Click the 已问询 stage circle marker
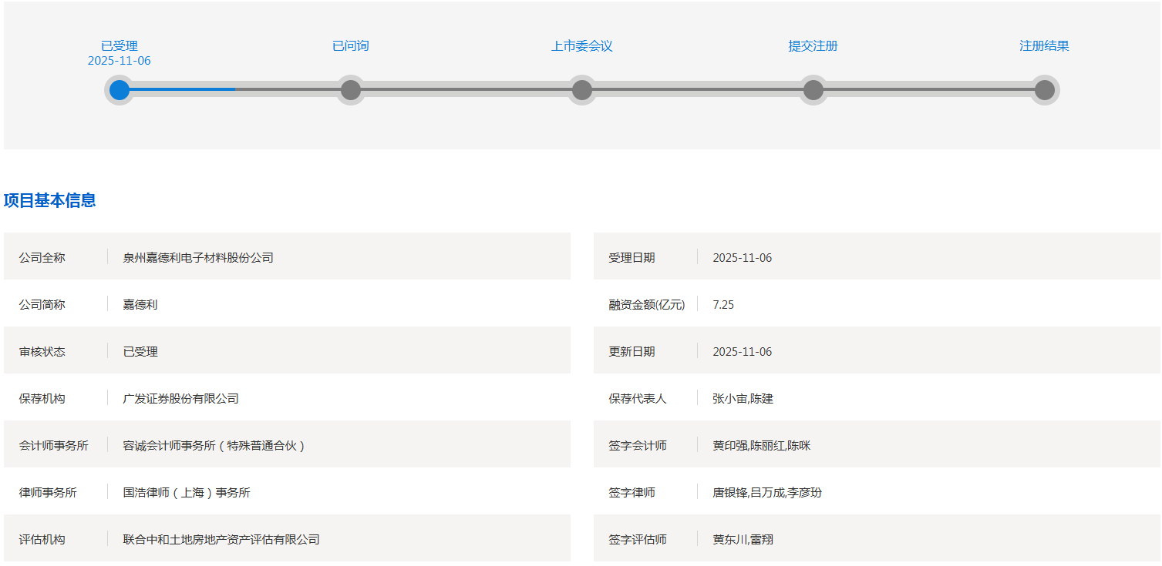 coord(351,90)
